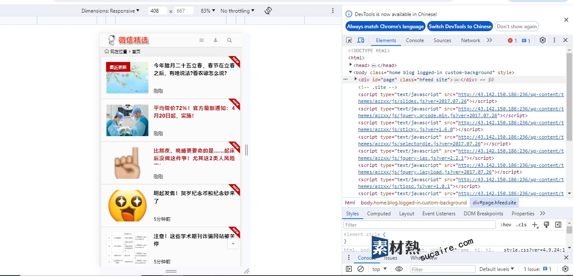This screenshot has height=276, width=573.
Task: Open the Event Listeners tab
Action: coord(439,214)
